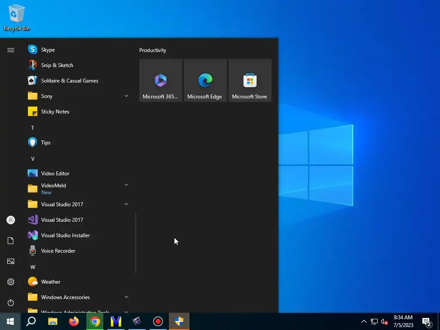This screenshot has width=440, height=330.
Task: Click the red record app in taskbar
Action: point(158,321)
